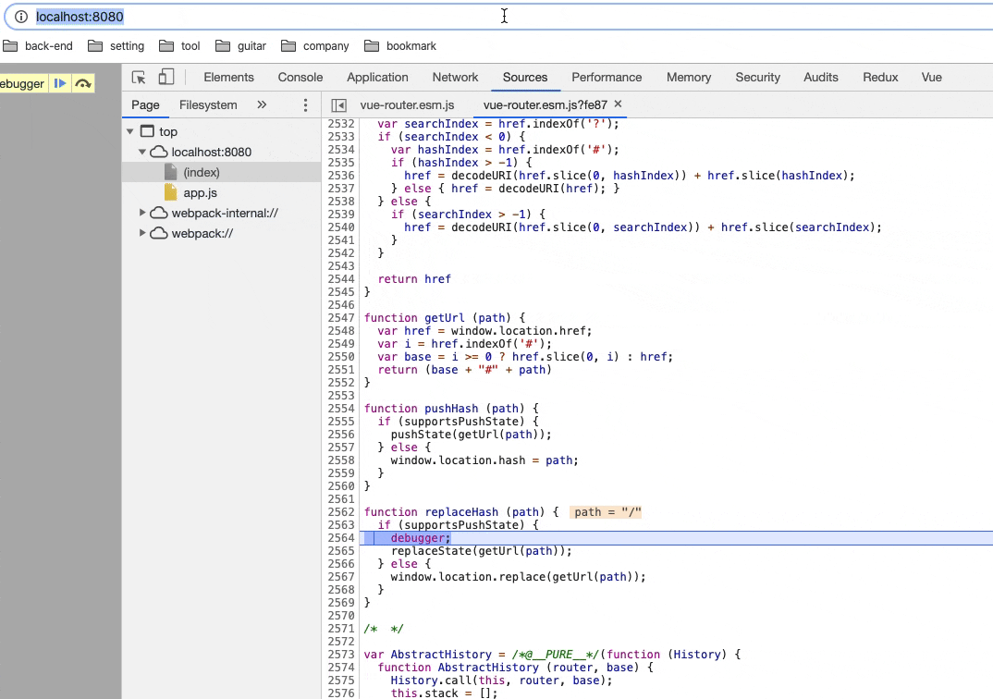993x699 pixels.
Task: Open the app.js file
Action: tap(200, 192)
